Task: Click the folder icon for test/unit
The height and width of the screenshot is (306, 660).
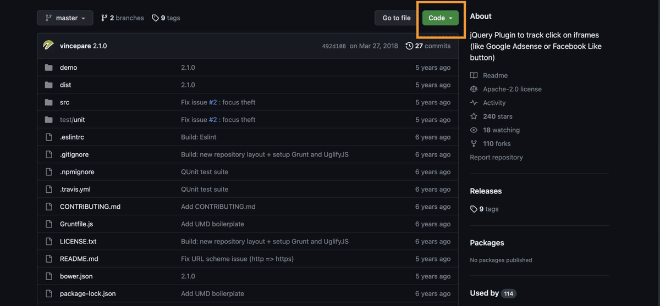Action: 48,120
